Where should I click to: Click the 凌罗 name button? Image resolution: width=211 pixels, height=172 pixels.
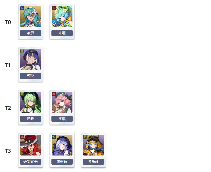(x=31, y=33)
